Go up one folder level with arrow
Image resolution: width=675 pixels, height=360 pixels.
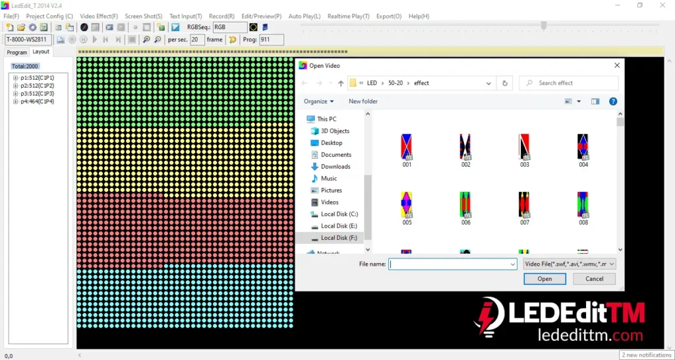[340, 83]
